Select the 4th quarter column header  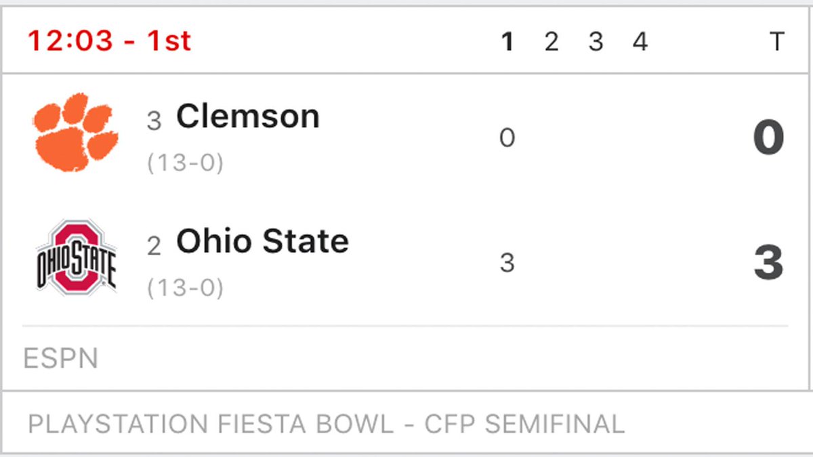coord(640,42)
